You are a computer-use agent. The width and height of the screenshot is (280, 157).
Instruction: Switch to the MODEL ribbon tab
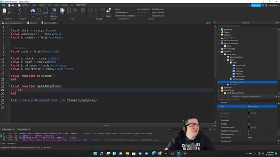coord(42,5)
